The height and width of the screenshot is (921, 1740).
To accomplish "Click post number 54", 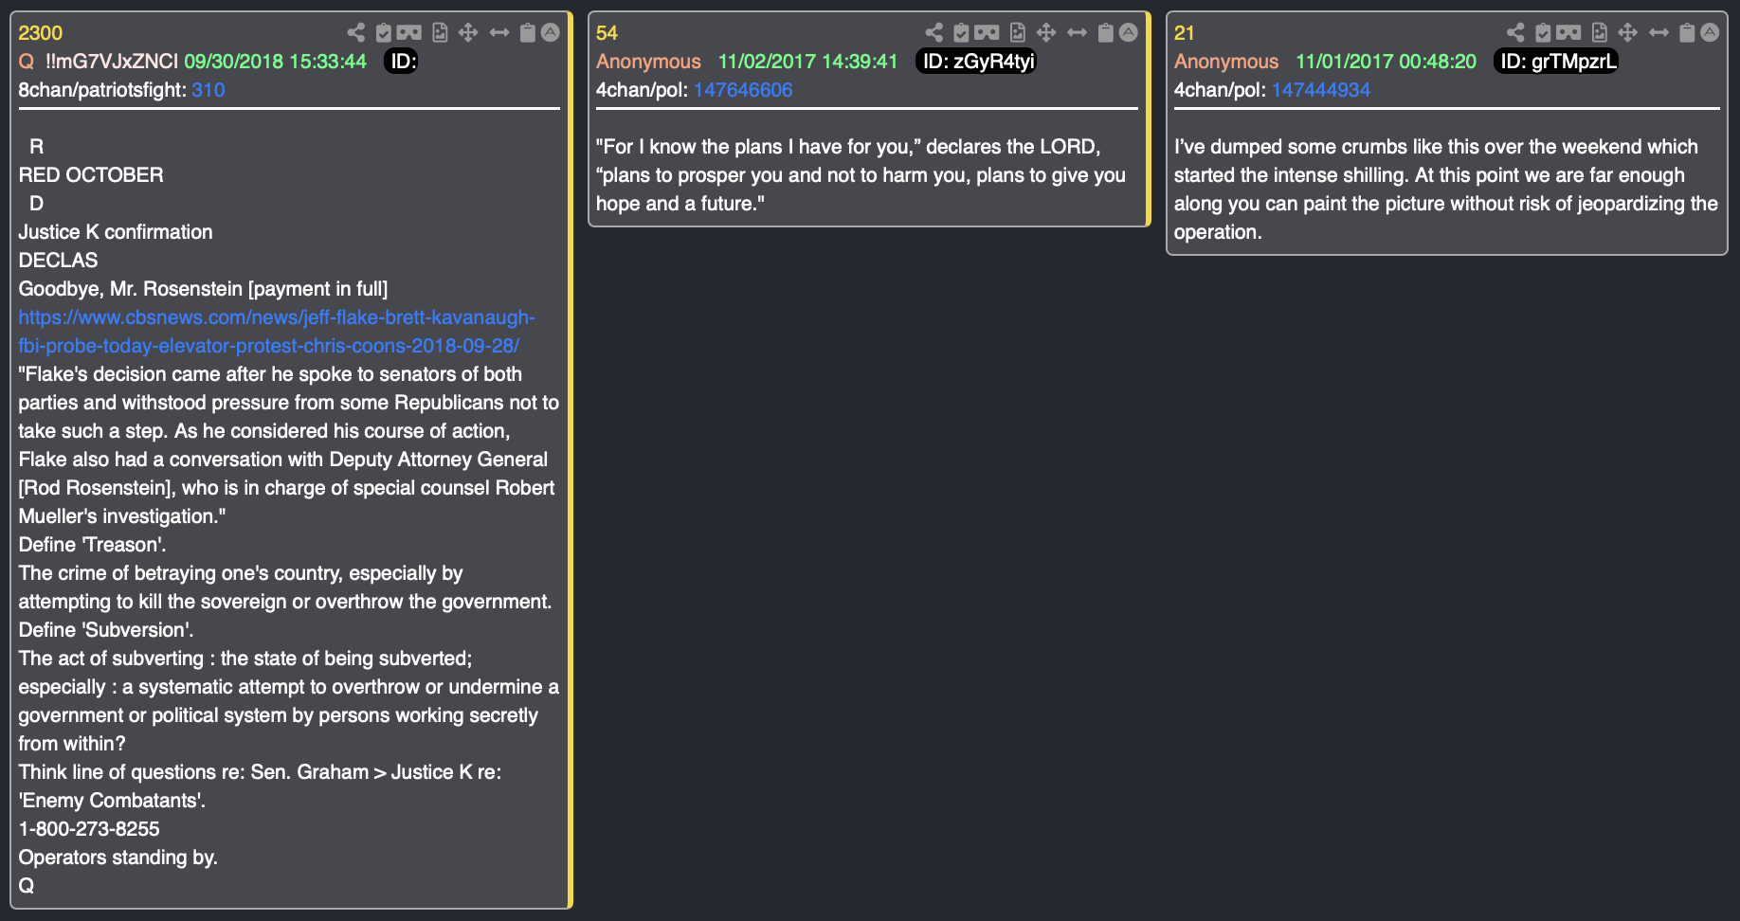I will click(x=607, y=33).
